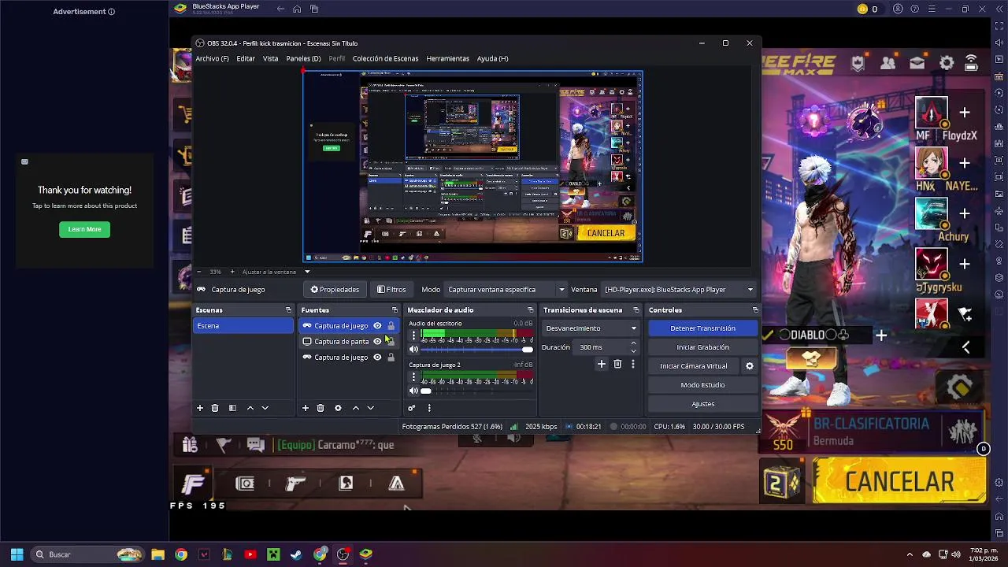Toggle lock on first Captura de juego source
The height and width of the screenshot is (567, 1008).
click(x=391, y=326)
